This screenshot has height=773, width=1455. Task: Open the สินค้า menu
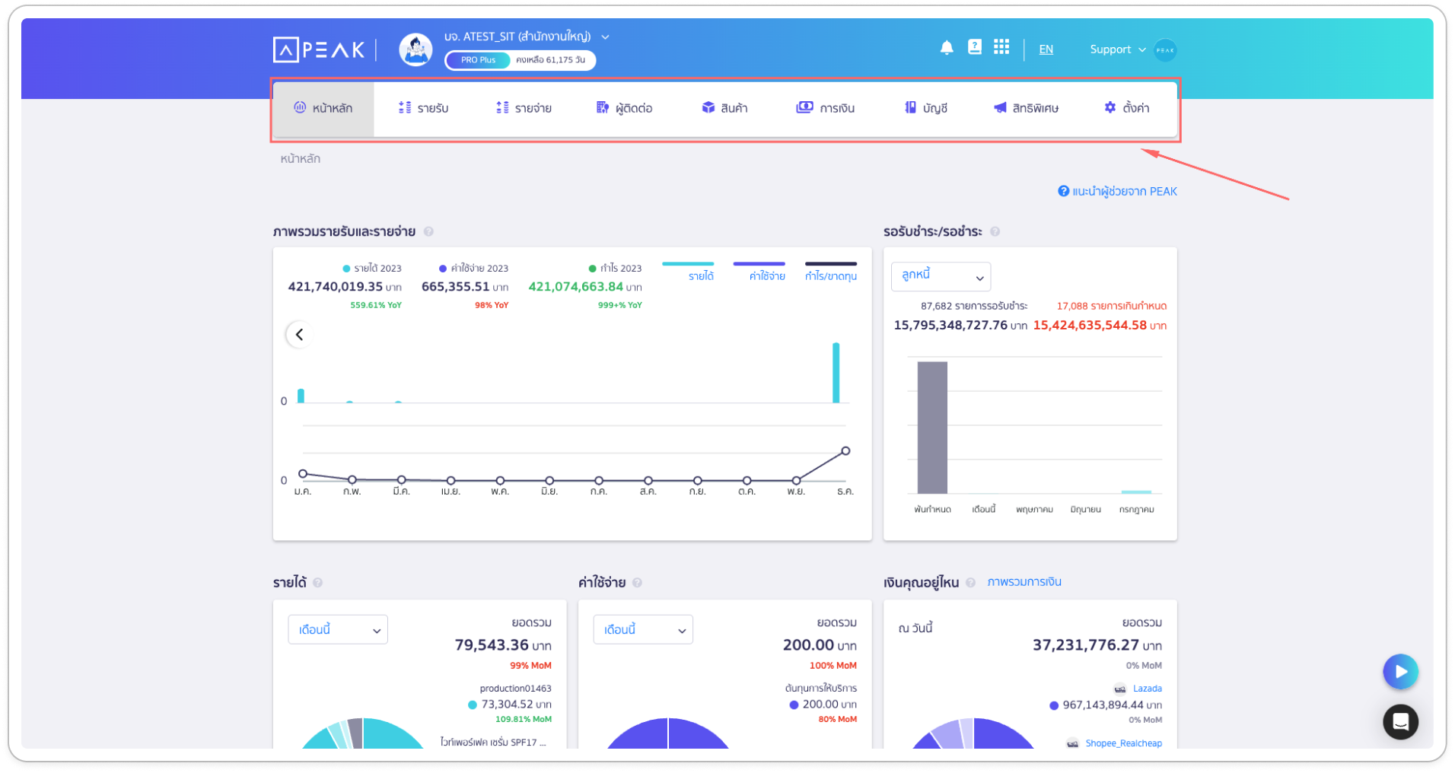(724, 108)
